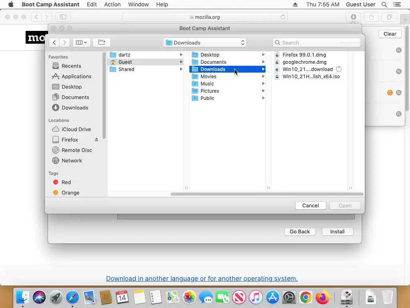The width and height of the screenshot is (410, 308).
Task: Click the Search field in dialog
Action: tap(317, 43)
